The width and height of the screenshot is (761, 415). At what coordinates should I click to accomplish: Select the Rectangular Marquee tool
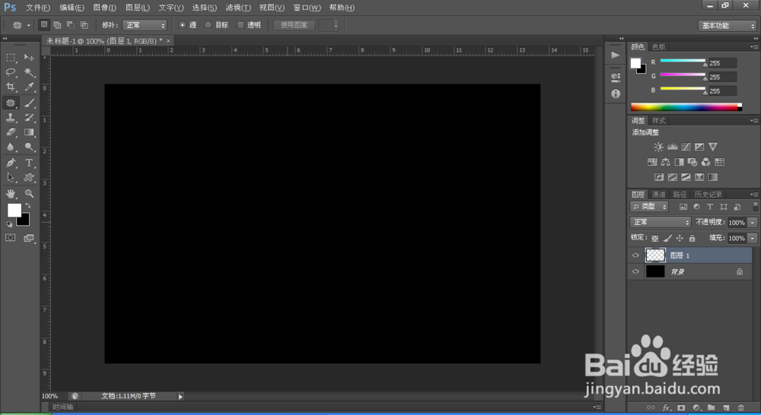point(11,58)
